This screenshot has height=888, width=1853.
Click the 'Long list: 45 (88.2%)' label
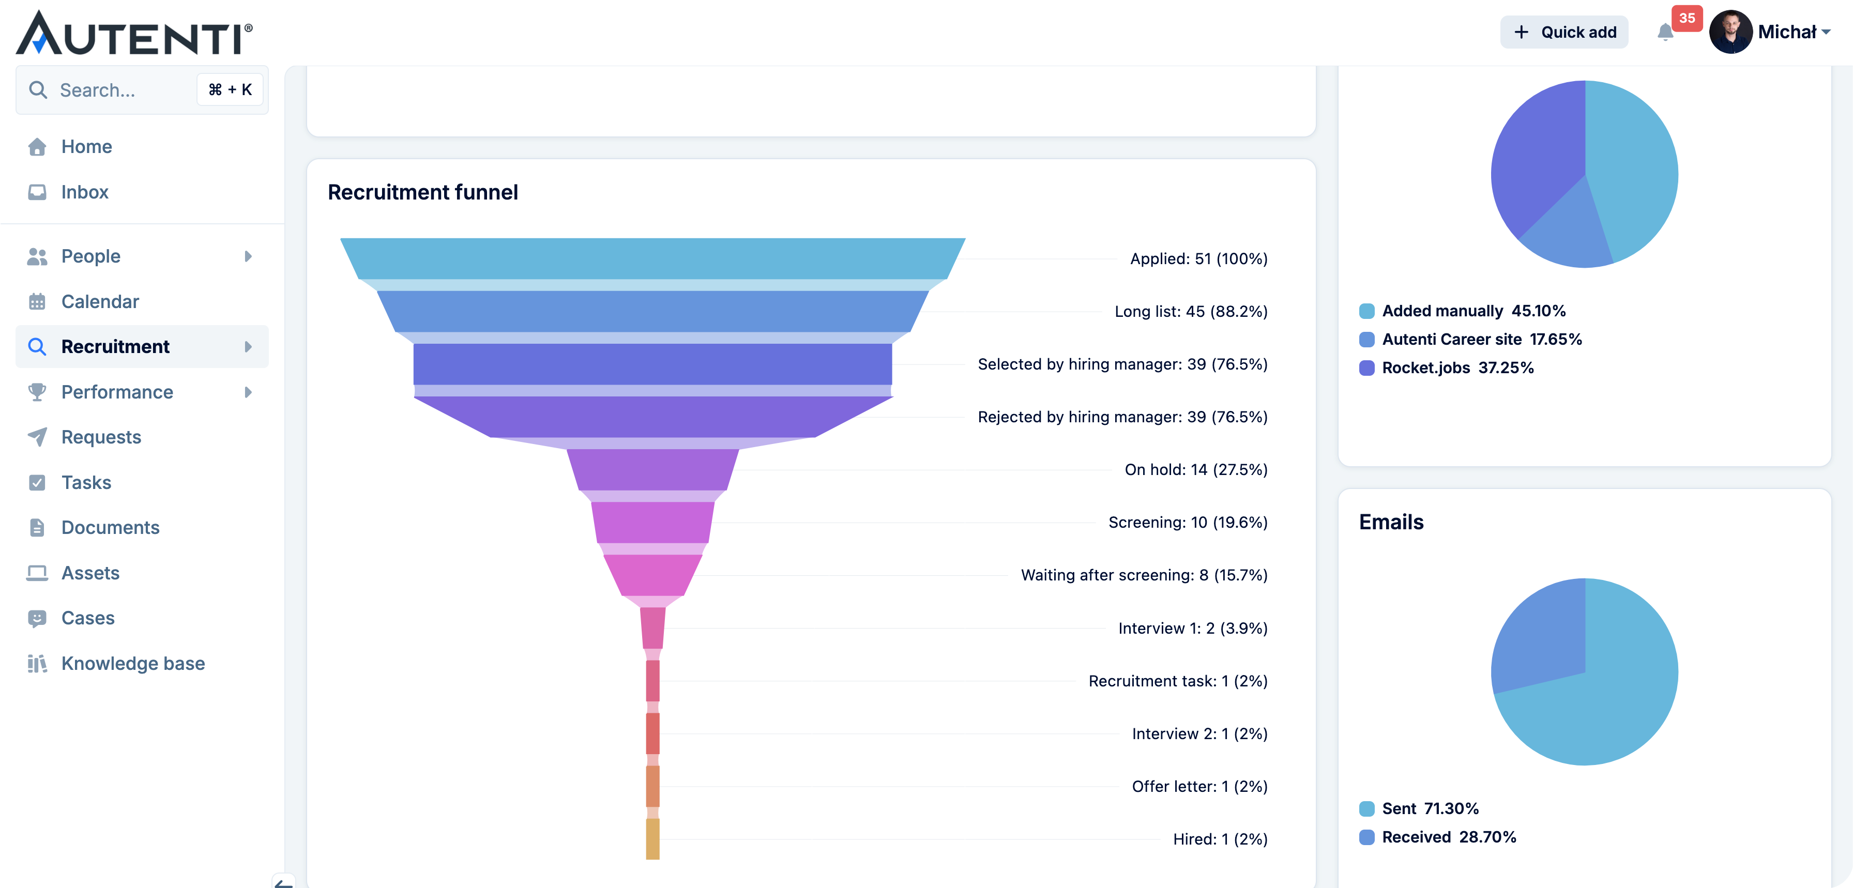pyautogui.click(x=1191, y=311)
